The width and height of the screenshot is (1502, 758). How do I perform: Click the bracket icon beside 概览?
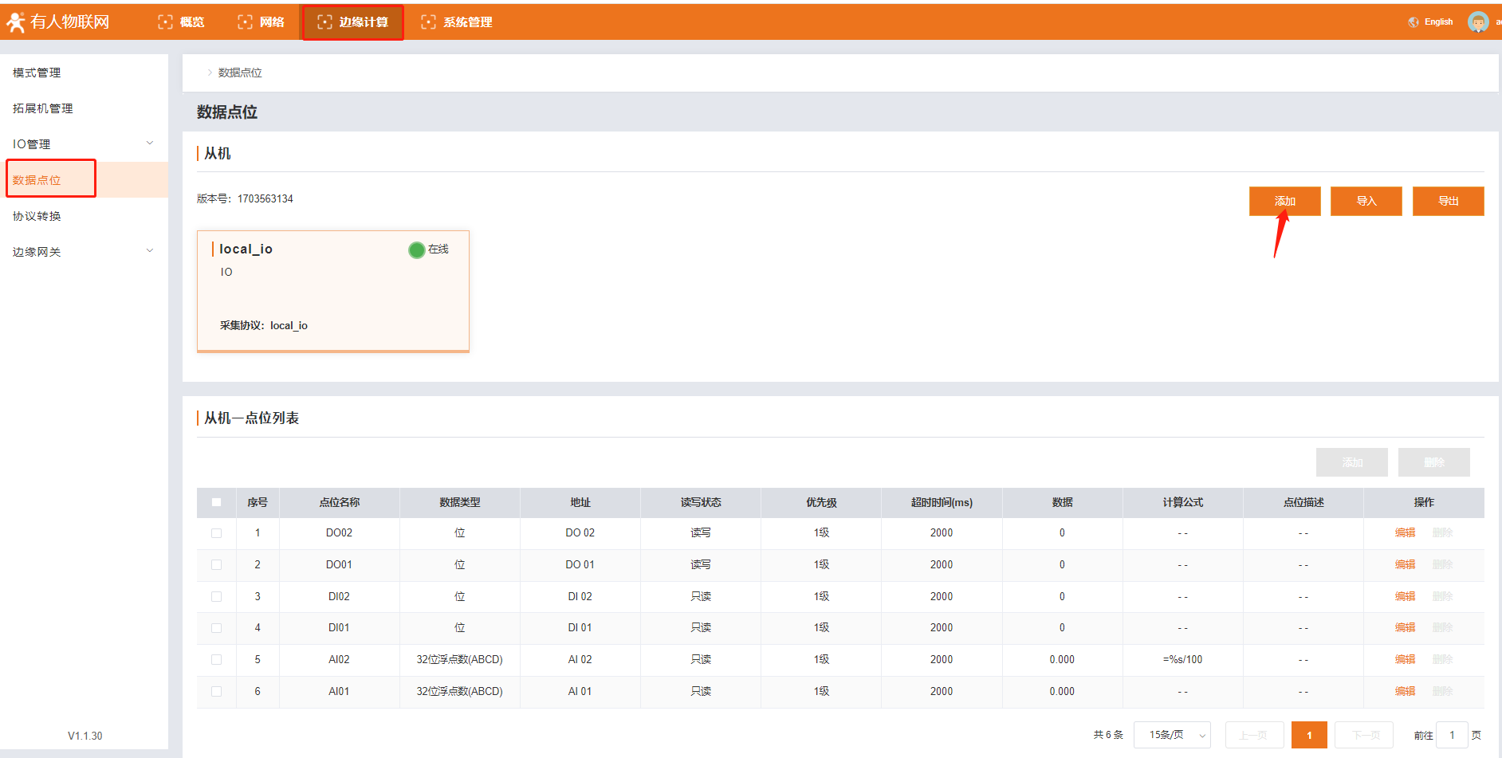pos(165,22)
